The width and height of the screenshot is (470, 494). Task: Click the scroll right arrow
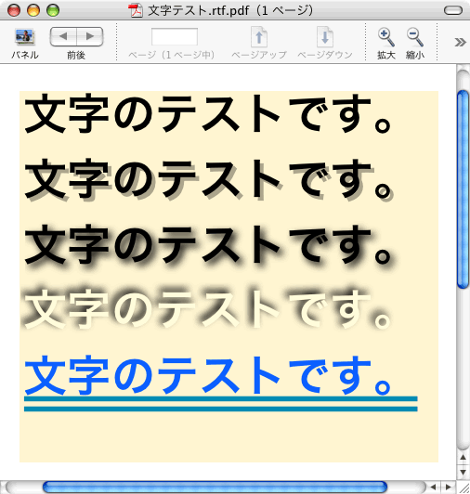point(448,487)
